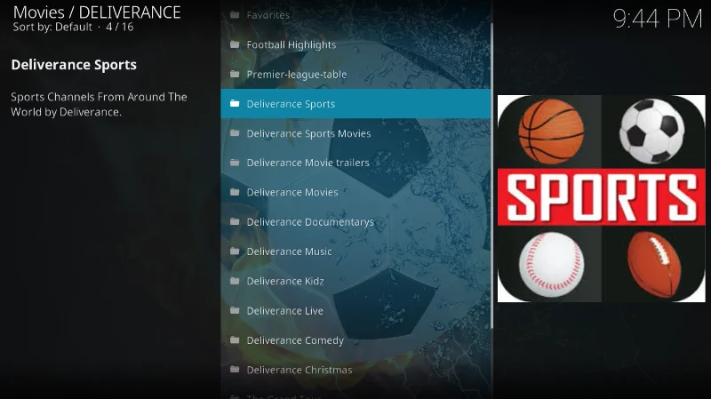Click the folder icon beside Deliverance Christmas

click(235, 370)
